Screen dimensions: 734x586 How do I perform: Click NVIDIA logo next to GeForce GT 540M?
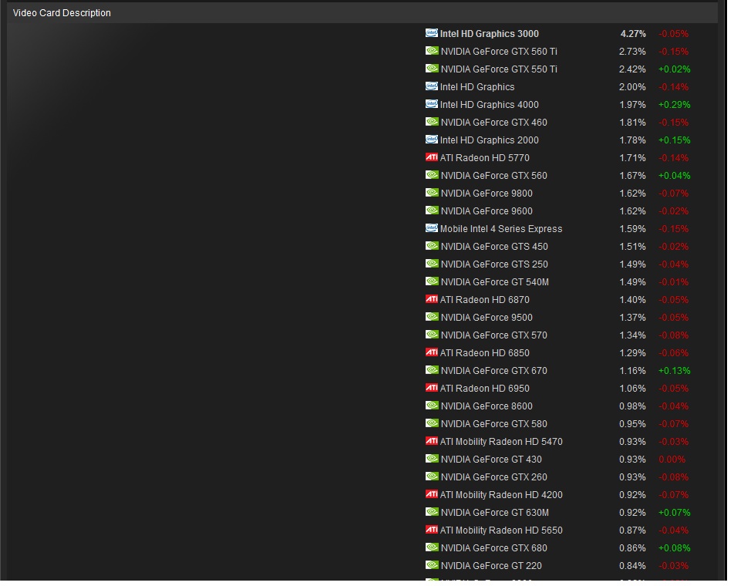click(x=432, y=281)
